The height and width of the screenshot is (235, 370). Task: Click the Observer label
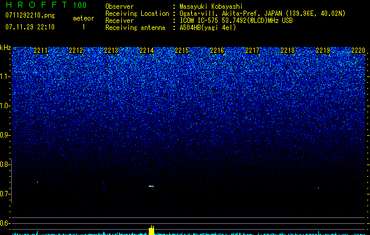coord(119,6)
